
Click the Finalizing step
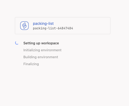click(31, 64)
